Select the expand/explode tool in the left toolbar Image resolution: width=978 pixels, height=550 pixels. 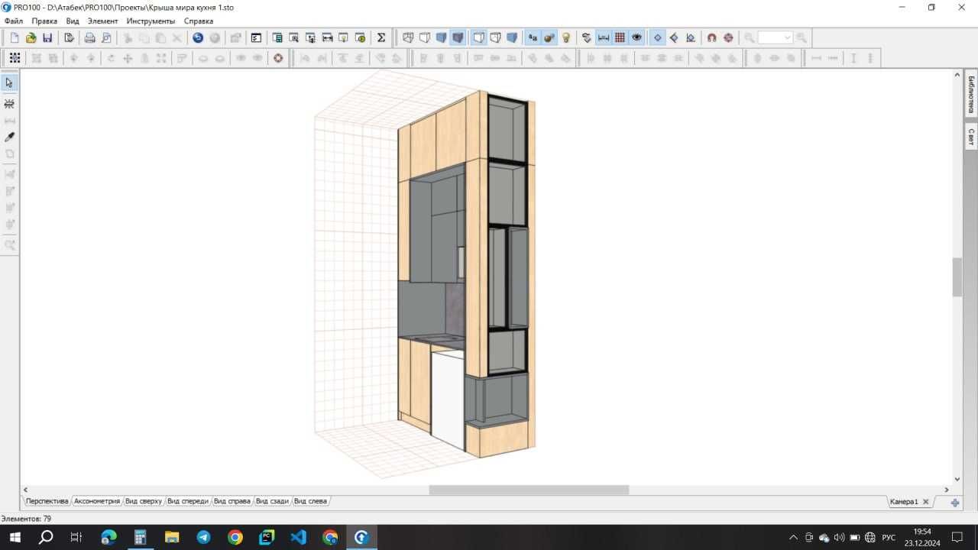coord(10,103)
